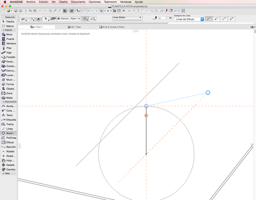Click the Selección panel header
Screen dimensions: 256x200
(9, 17)
